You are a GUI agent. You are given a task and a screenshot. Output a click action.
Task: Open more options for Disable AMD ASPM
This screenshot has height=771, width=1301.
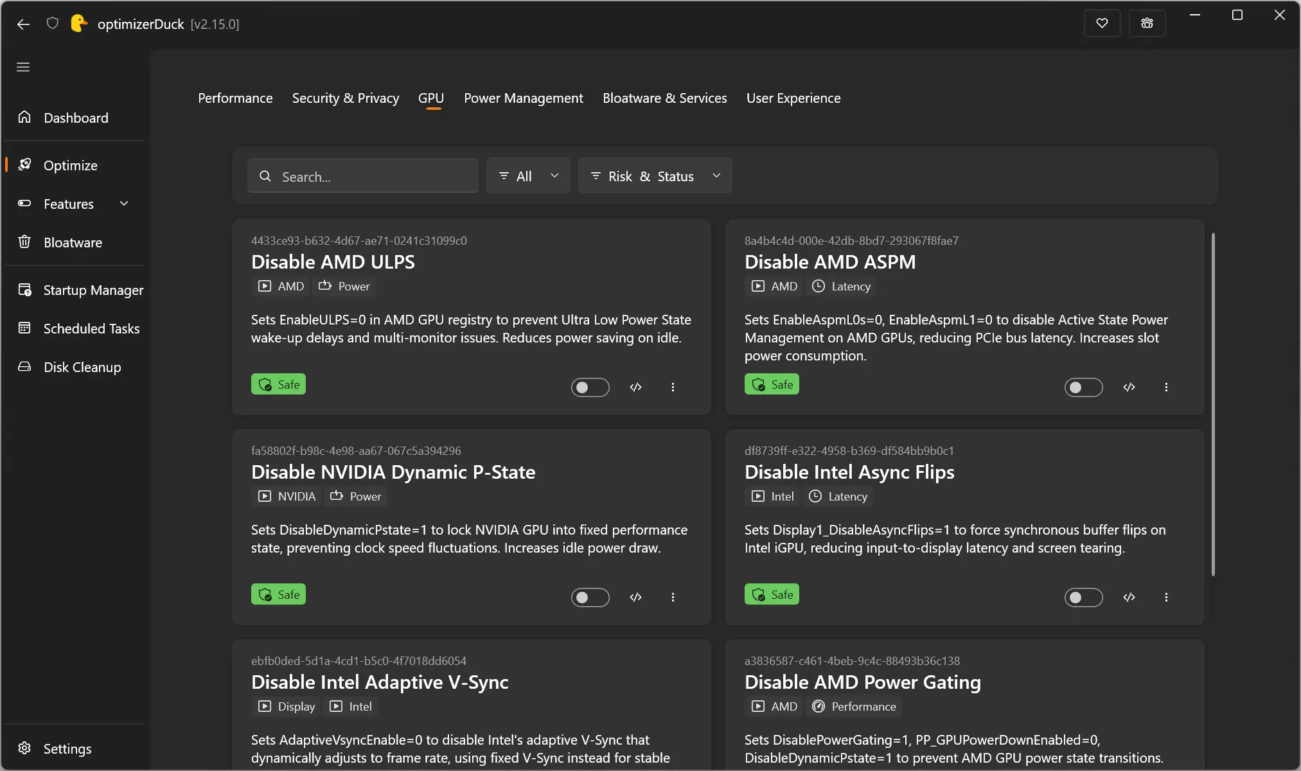1166,387
